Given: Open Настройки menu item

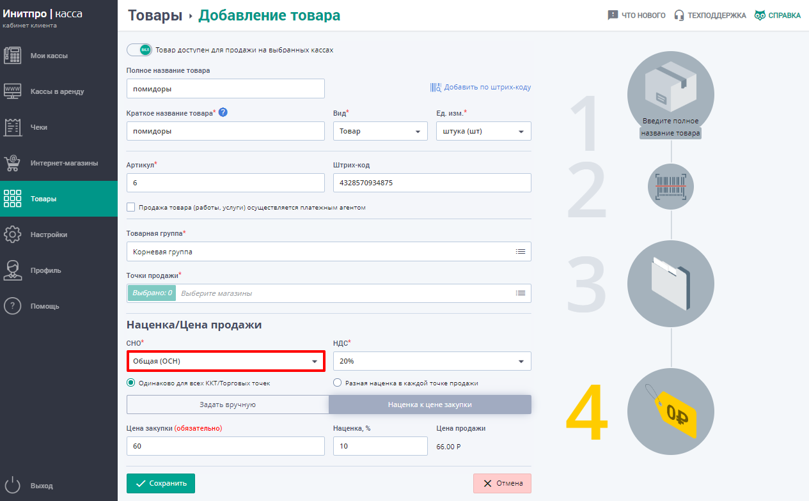Looking at the screenshot, I should (59, 235).
